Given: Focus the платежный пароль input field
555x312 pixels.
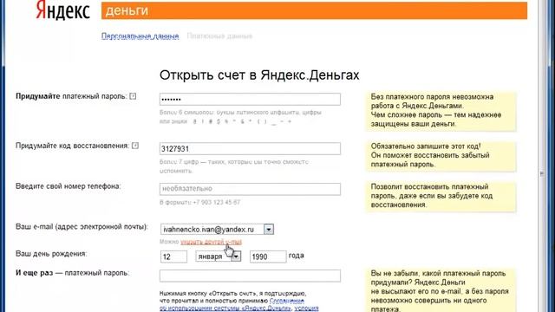Looking at the screenshot, I should (x=250, y=99).
